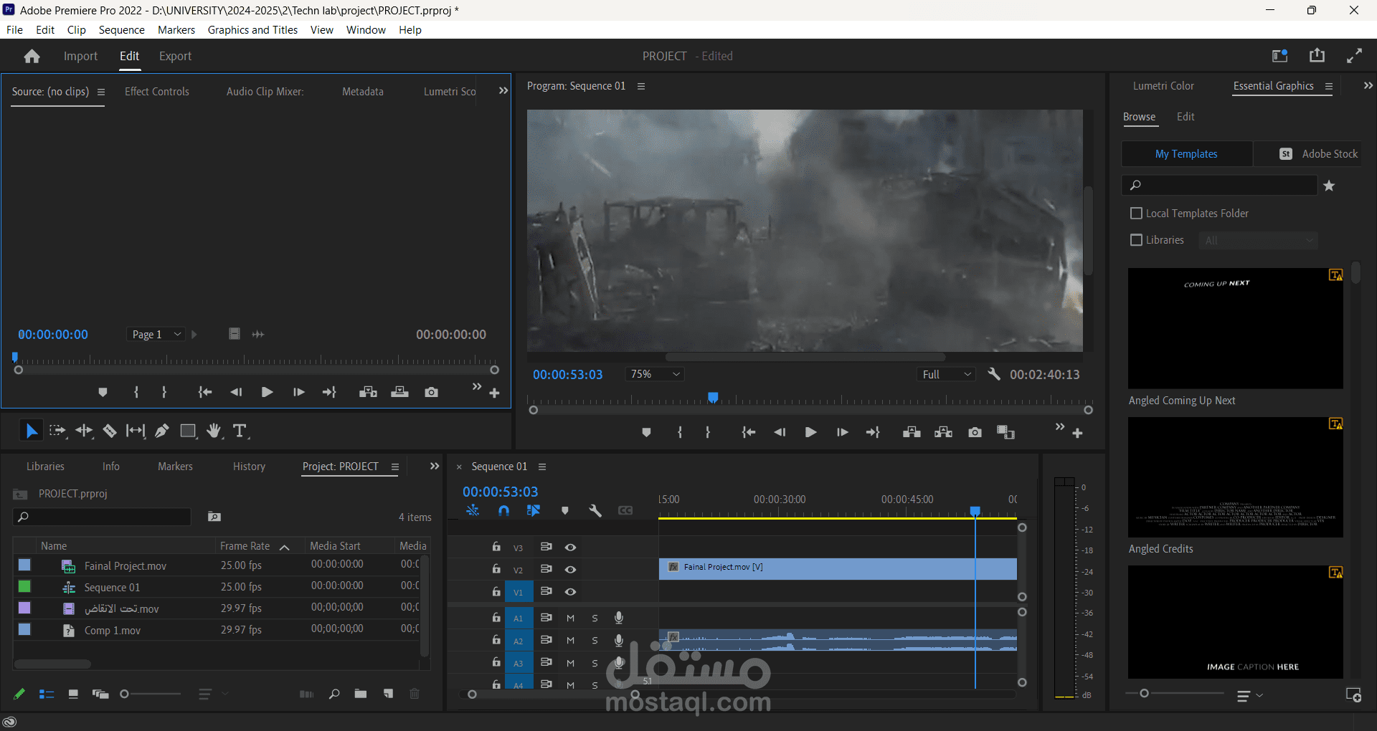Enable the Libraries checkbox
Viewport: 1377px width, 731px height.
click(1136, 240)
